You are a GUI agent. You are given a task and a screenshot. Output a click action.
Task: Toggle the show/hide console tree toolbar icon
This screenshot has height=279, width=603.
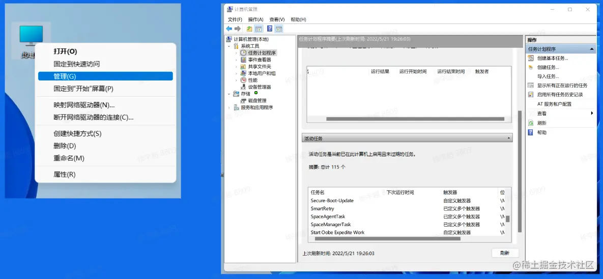(x=259, y=29)
